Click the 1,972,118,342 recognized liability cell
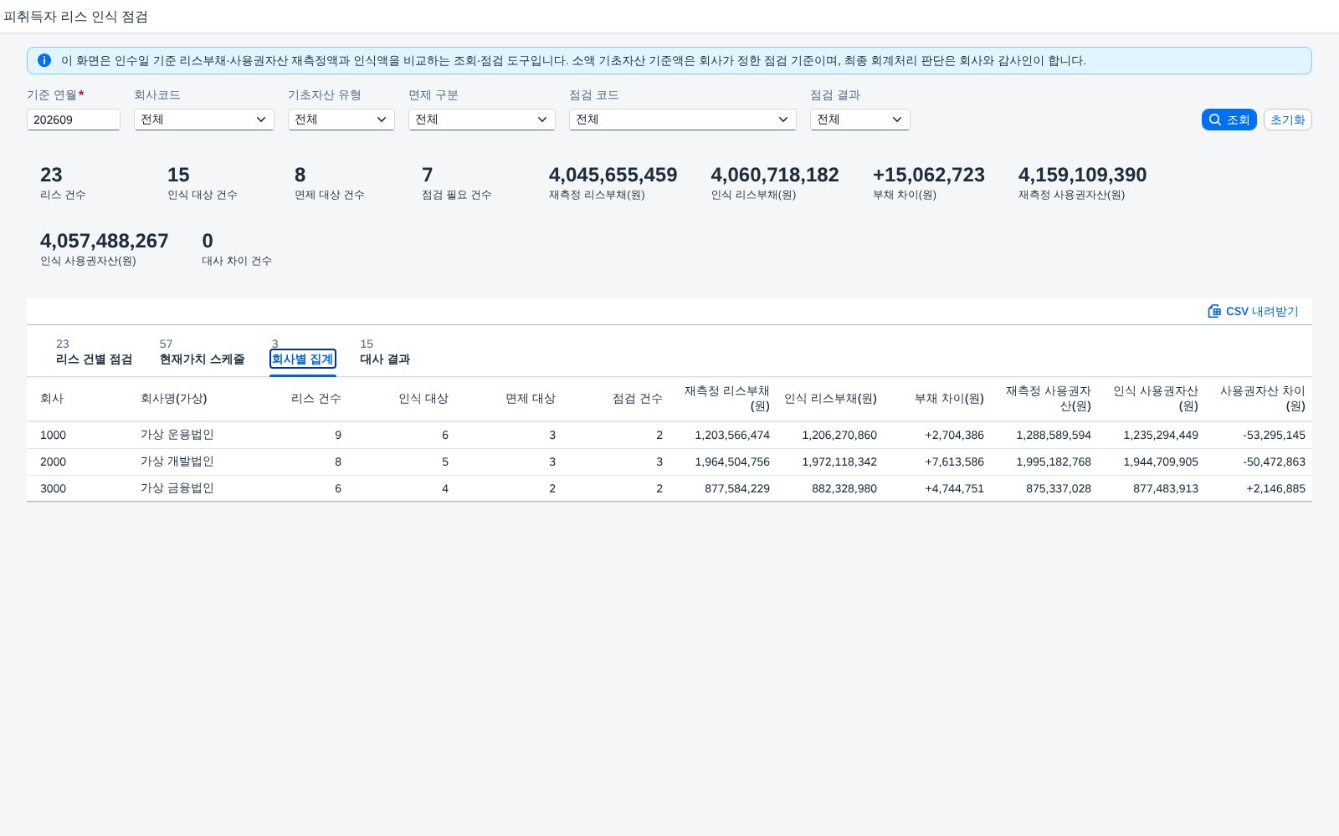 click(839, 461)
